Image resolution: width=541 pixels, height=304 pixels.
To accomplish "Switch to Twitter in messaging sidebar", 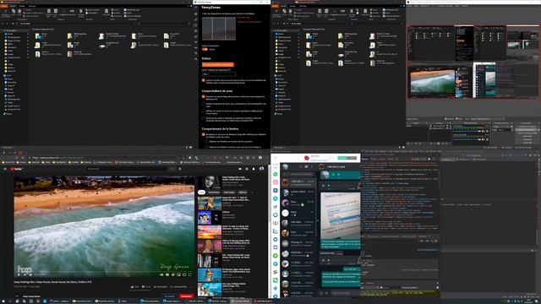I will [276, 206].
